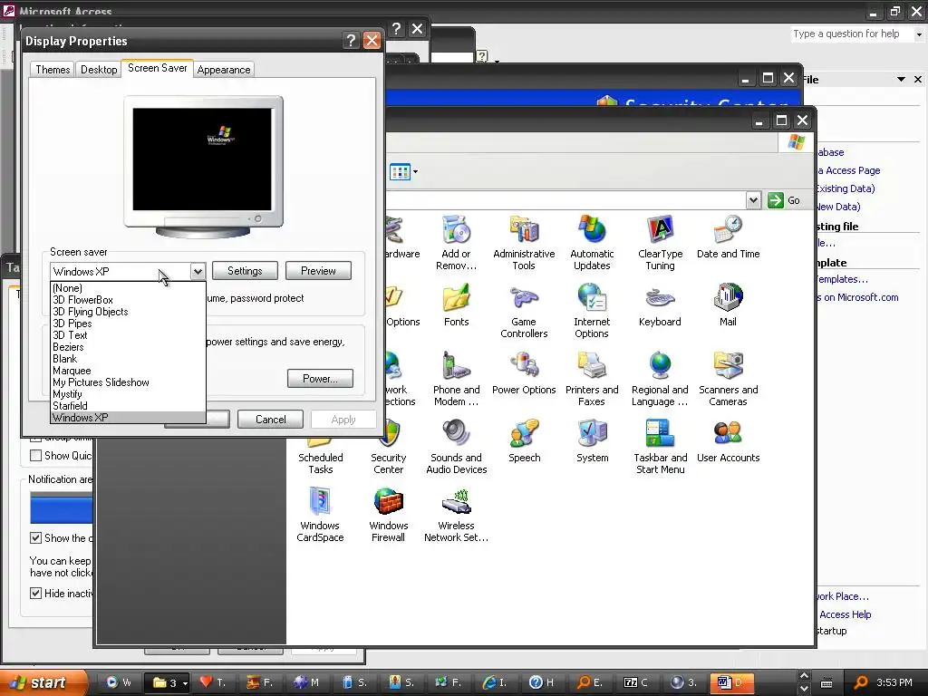The width and height of the screenshot is (928, 696).
Task: Open Date and Time icon
Action: click(x=728, y=237)
